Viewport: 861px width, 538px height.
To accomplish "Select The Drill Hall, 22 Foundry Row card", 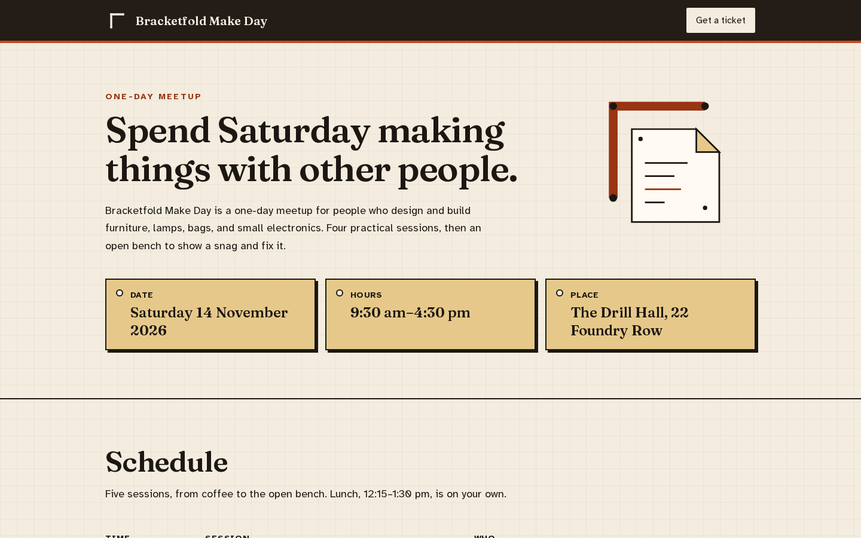I will pyautogui.click(x=651, y=314).
